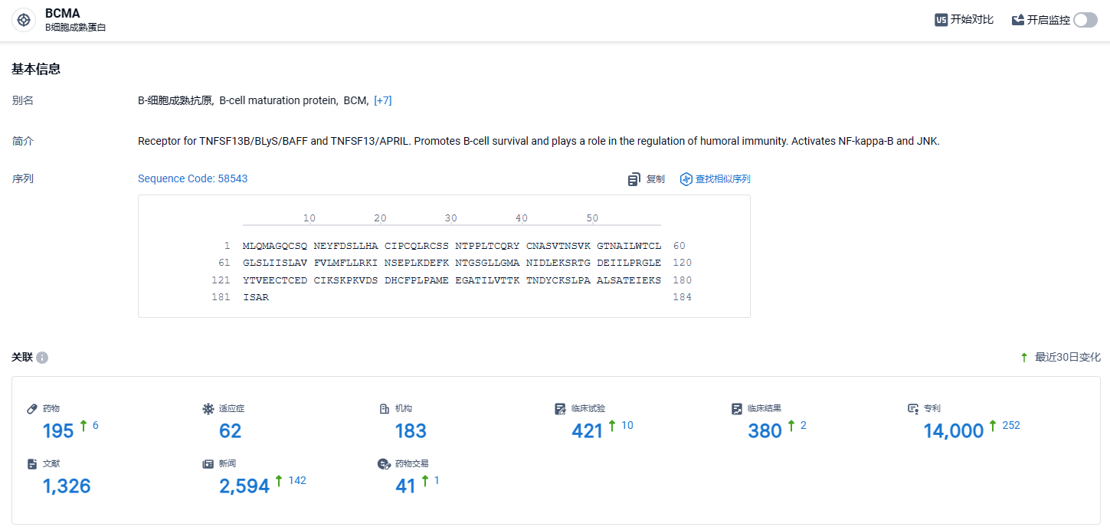The image size is (1110, 530).
Task: Click the BCMA target icon
Action: click(x=24, y=20)
